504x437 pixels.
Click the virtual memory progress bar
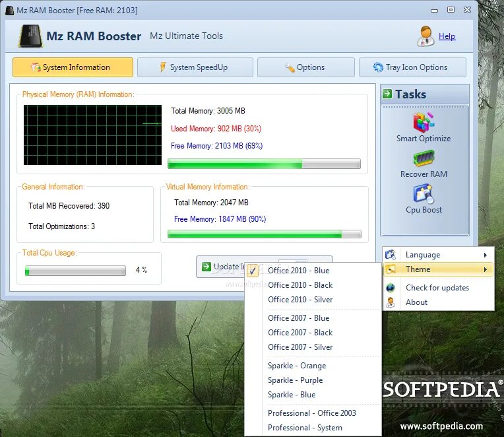(265, 234)
